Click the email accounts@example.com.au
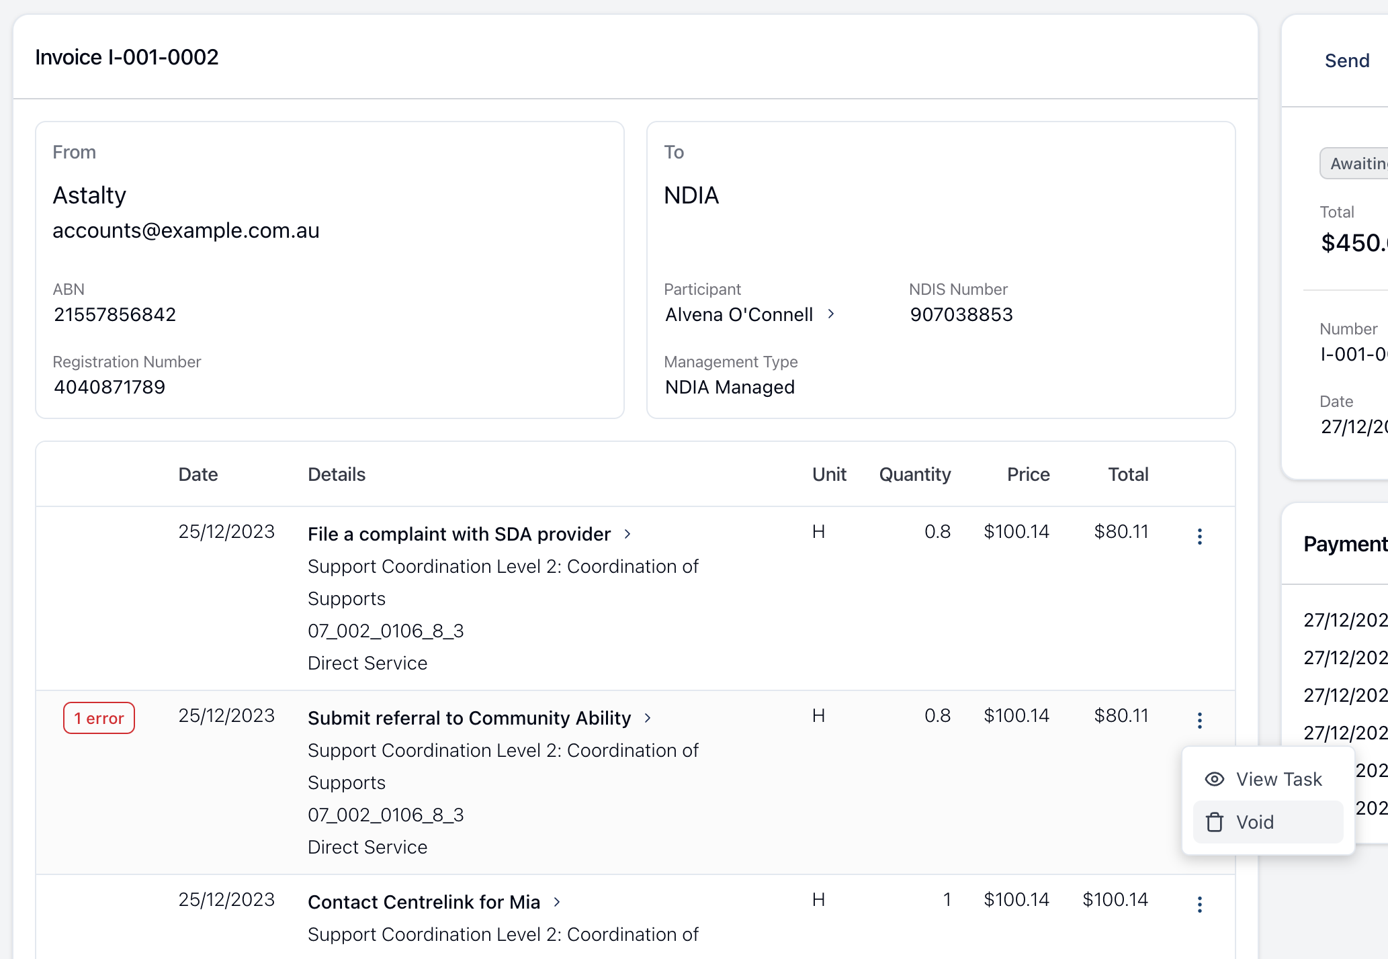1388x959 pixels. click(186, 230)
